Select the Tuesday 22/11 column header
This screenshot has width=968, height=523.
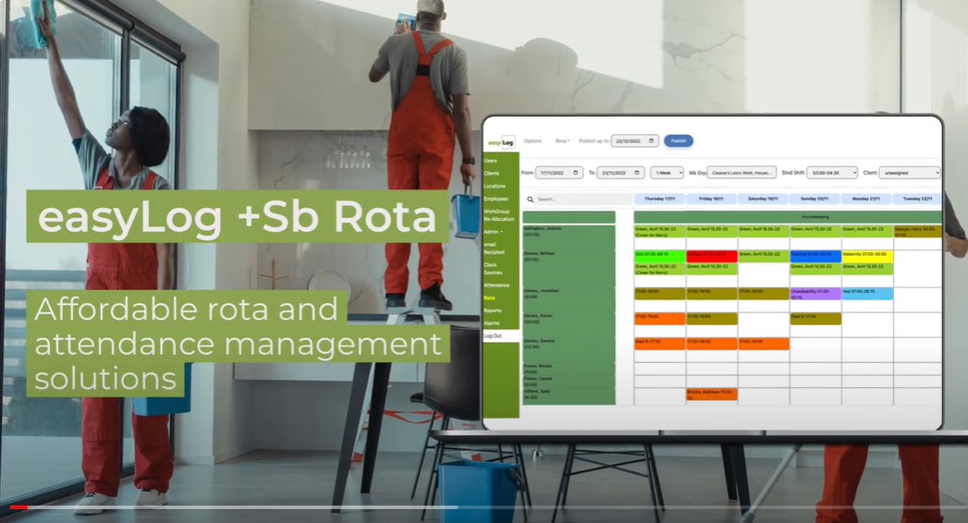917,199
